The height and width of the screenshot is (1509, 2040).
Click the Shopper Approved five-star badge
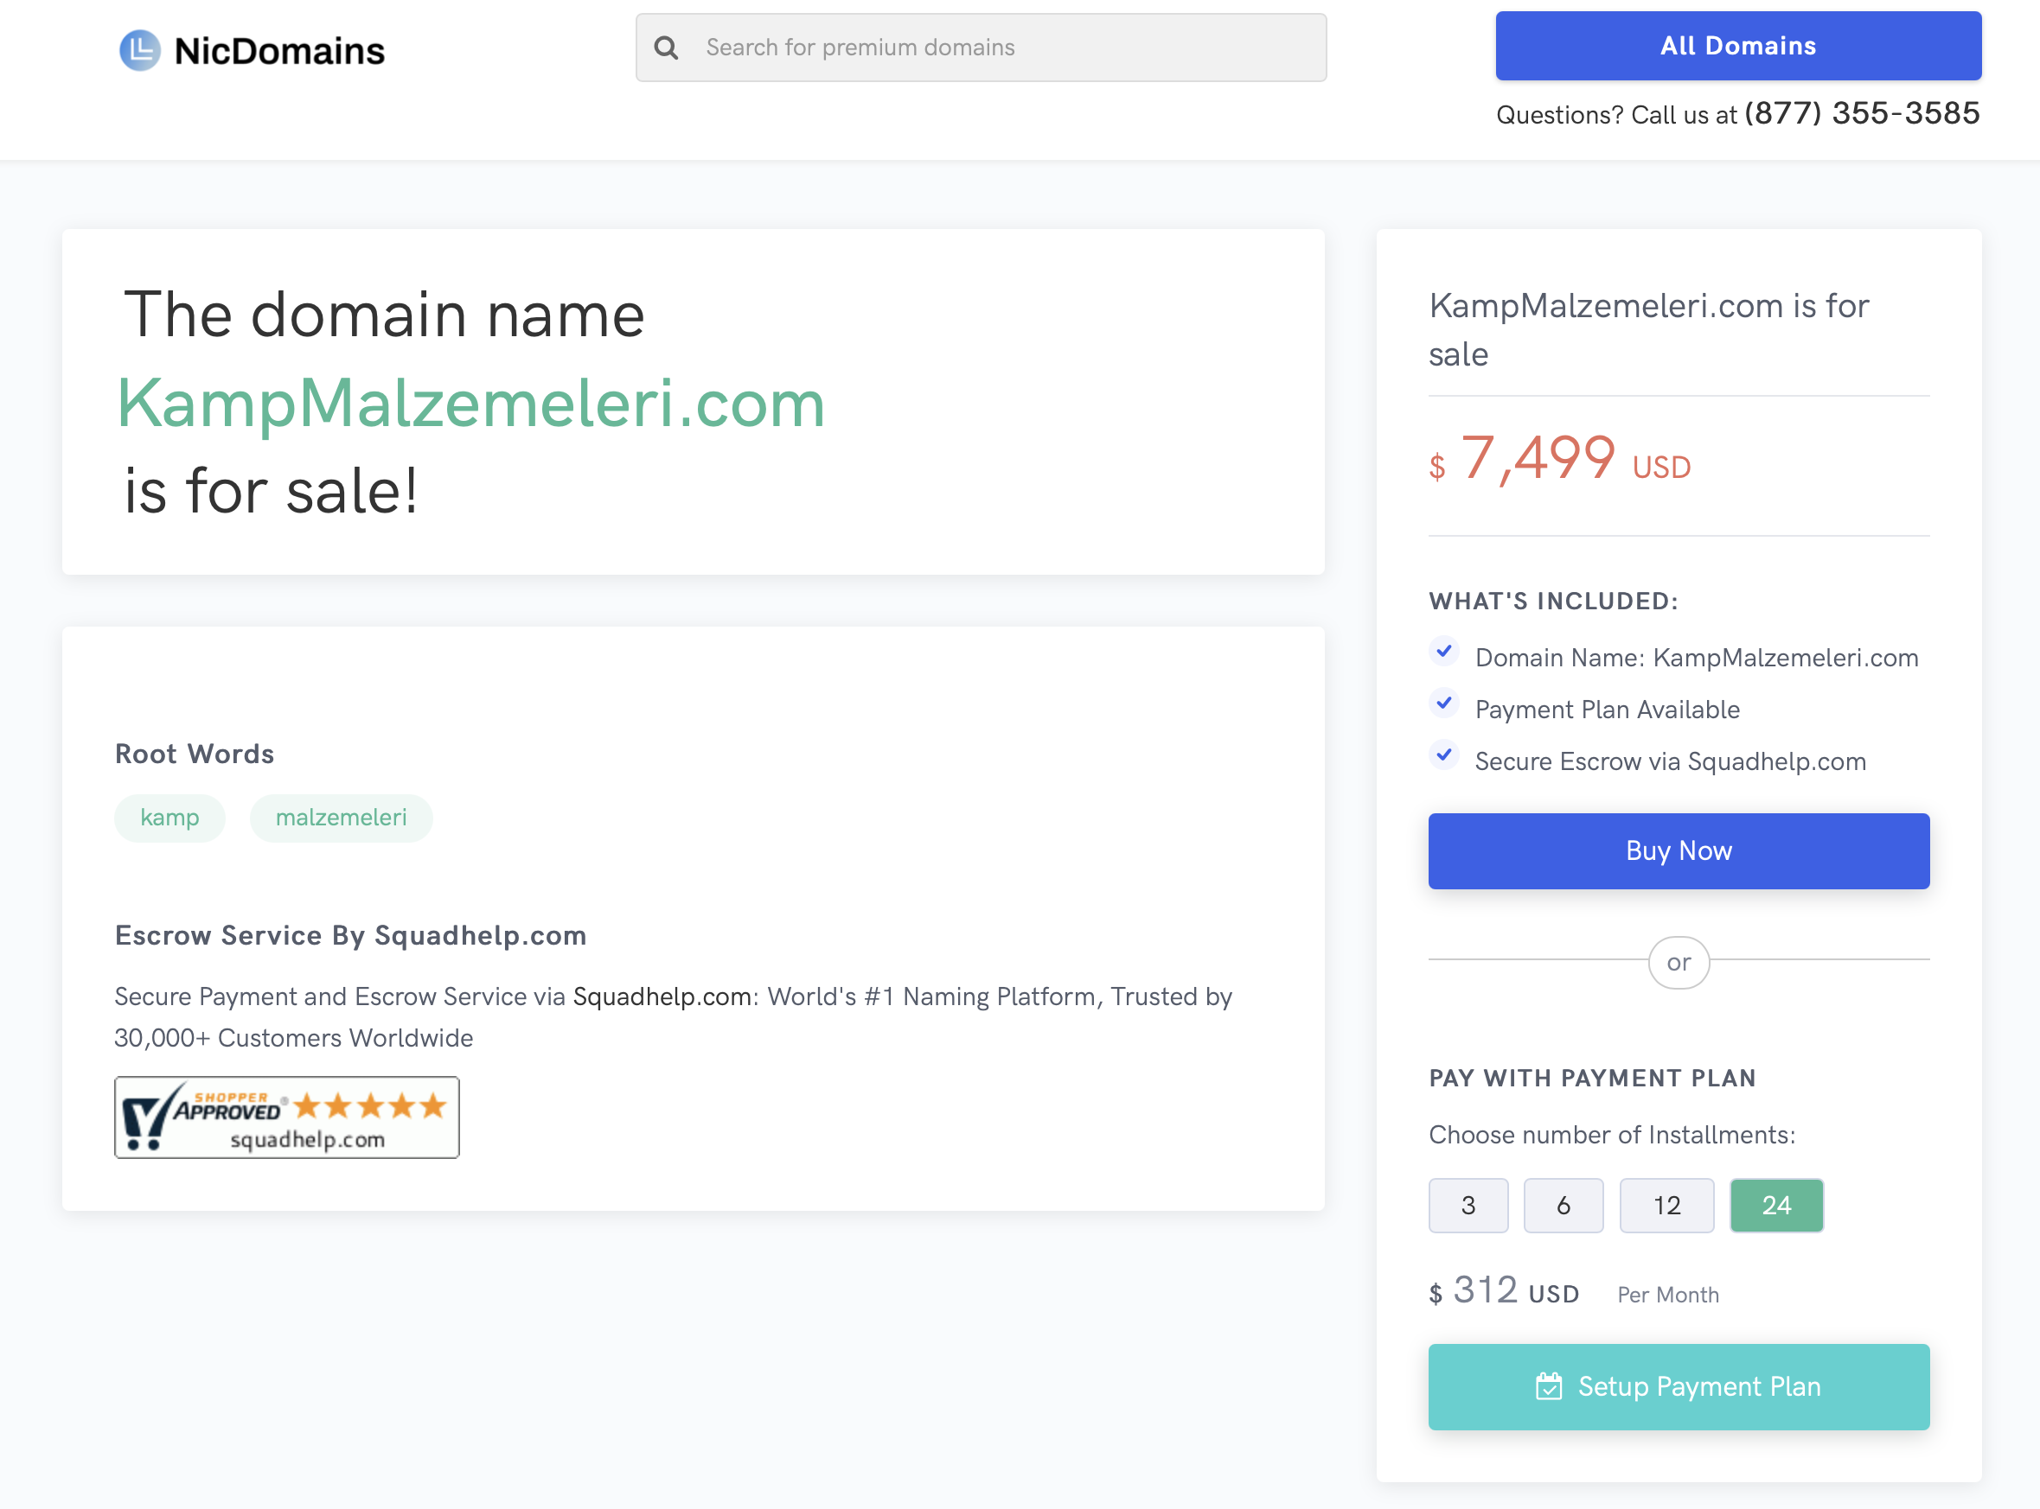click(287, 1117)
